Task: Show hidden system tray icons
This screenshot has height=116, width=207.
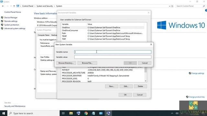Action: 172,113
